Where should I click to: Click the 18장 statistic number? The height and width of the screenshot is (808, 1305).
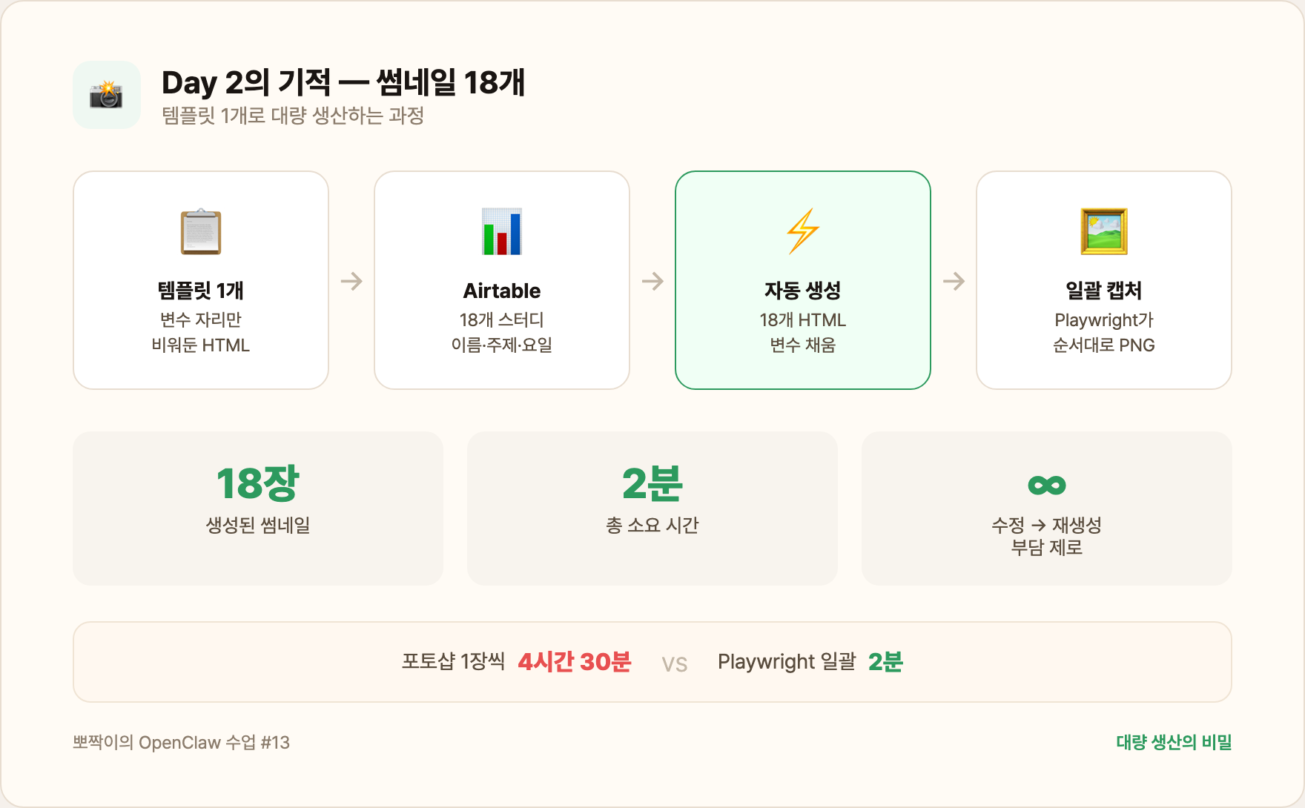[x=257, y=484]
